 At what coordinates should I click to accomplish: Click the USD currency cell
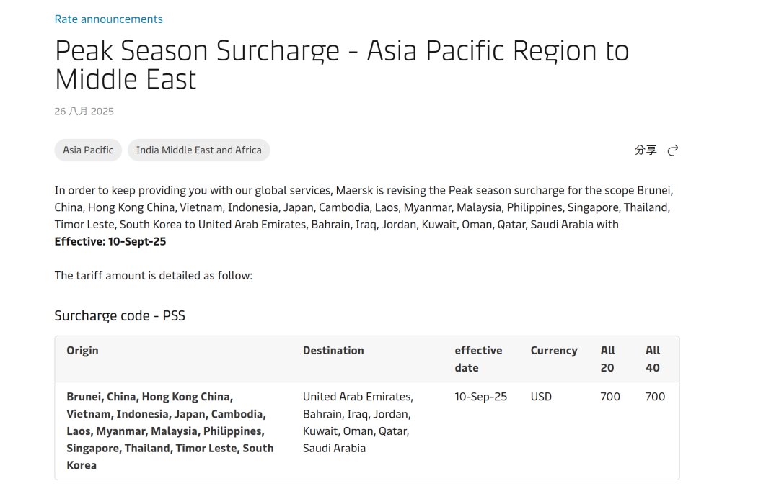click(541, 397)
